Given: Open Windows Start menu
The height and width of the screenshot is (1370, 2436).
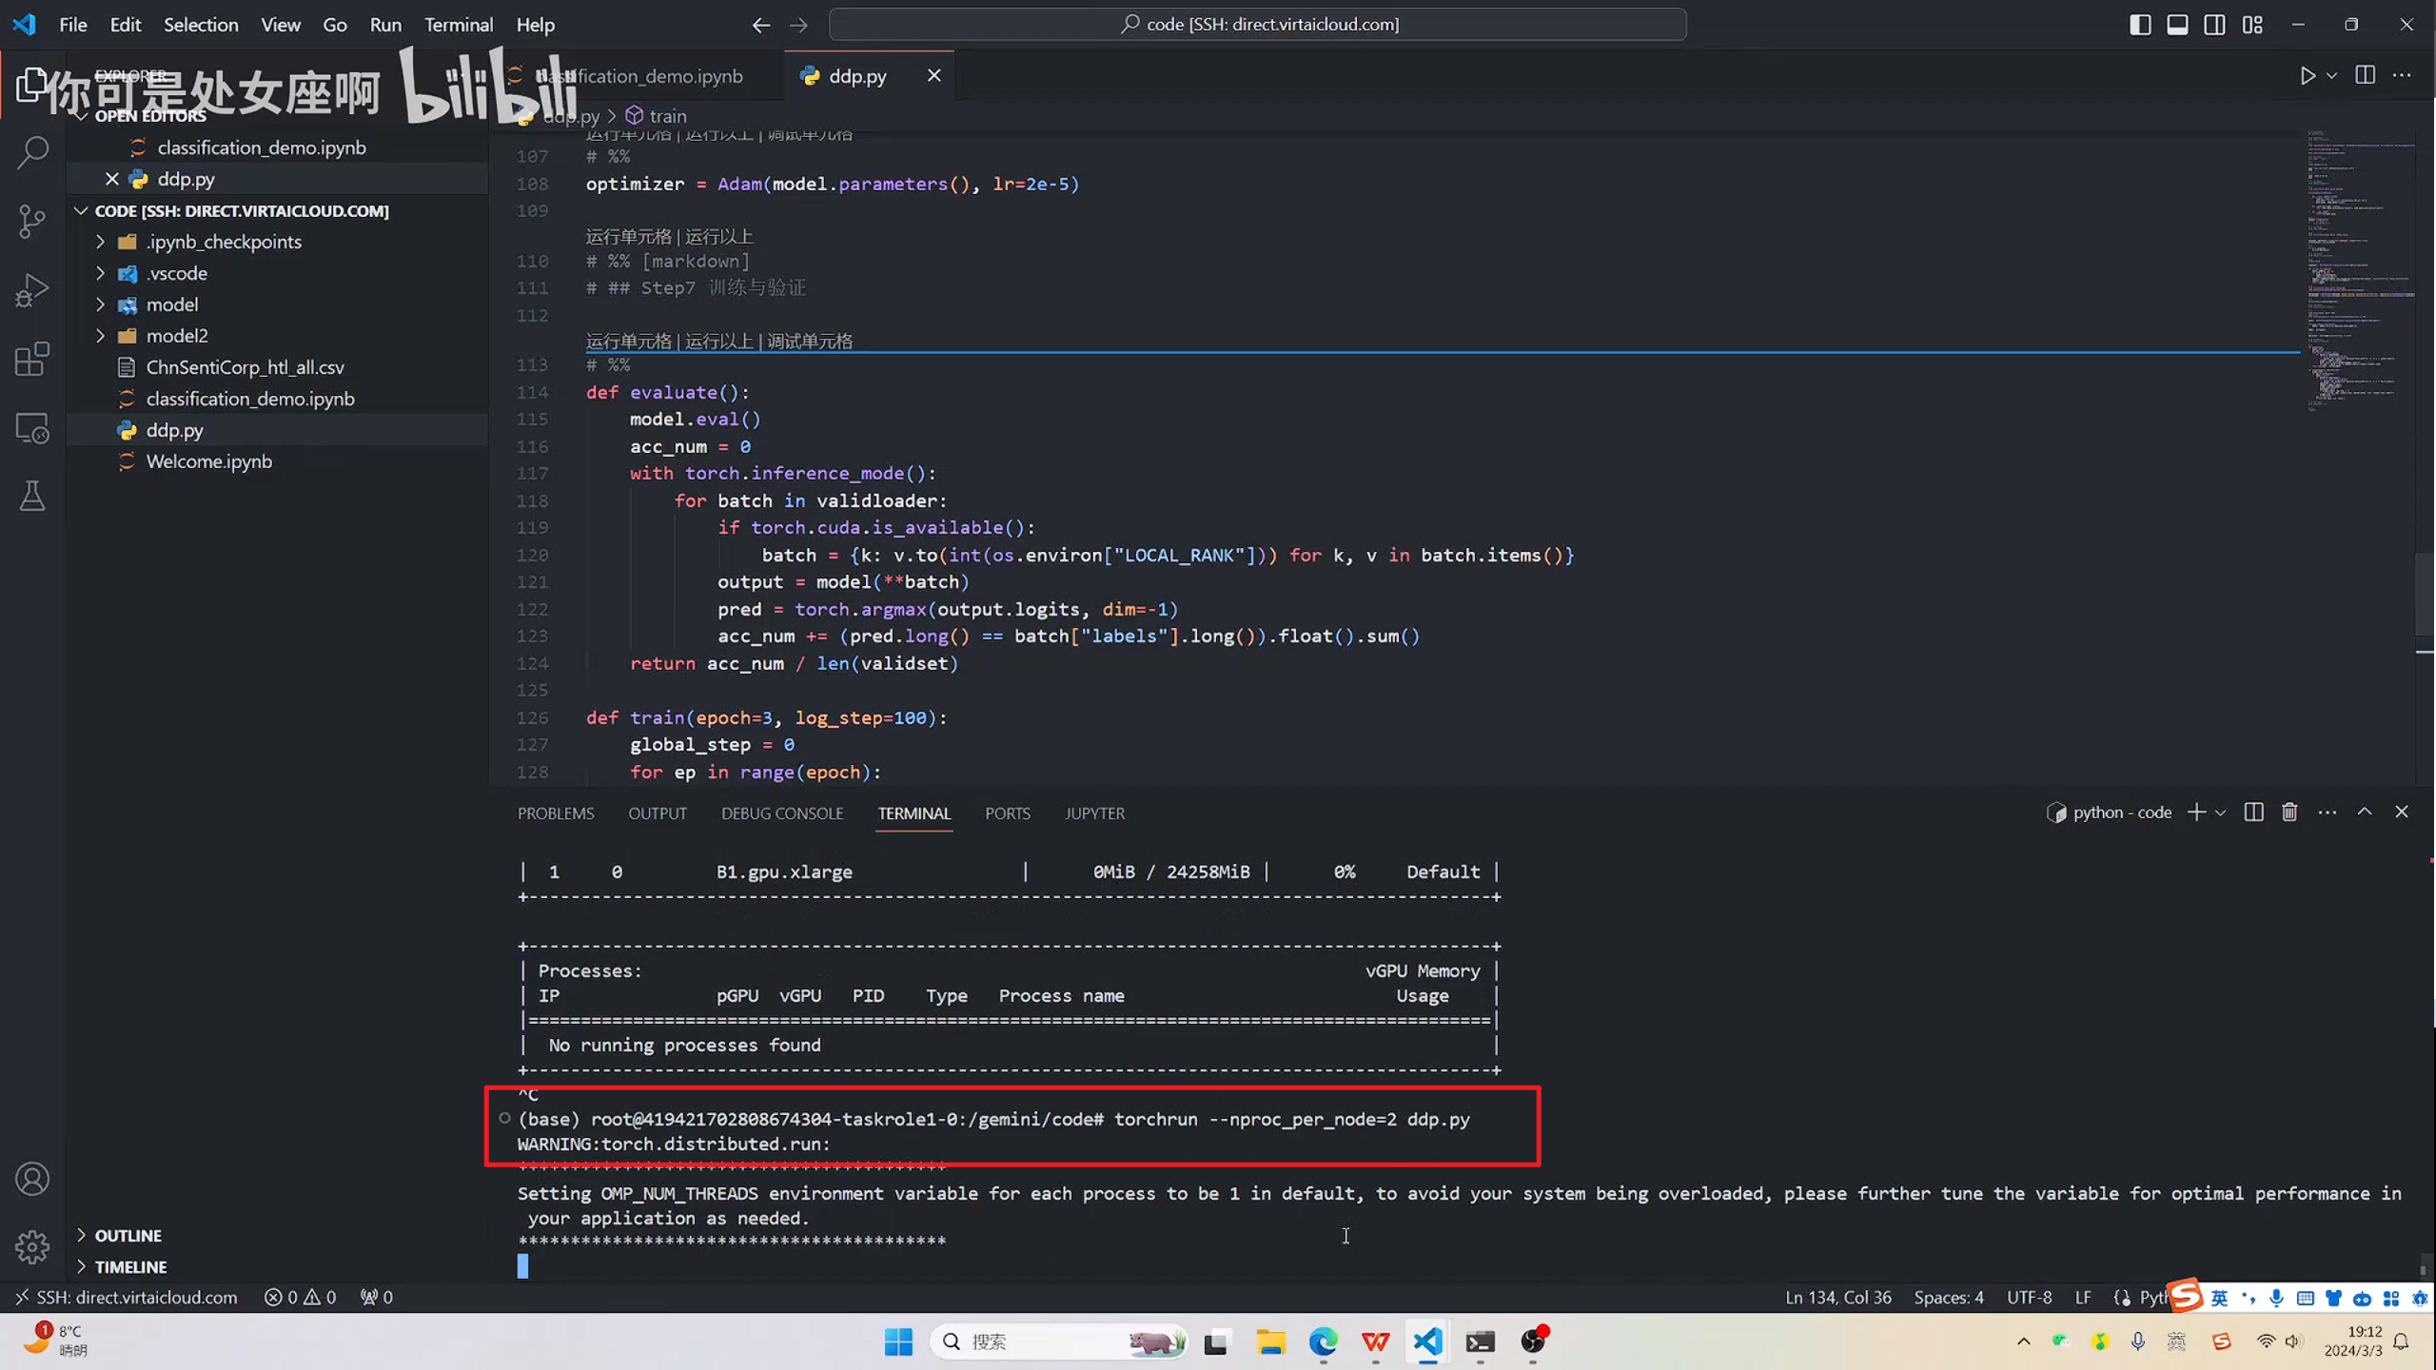Looking at the screenshot, I should 898,1341.
